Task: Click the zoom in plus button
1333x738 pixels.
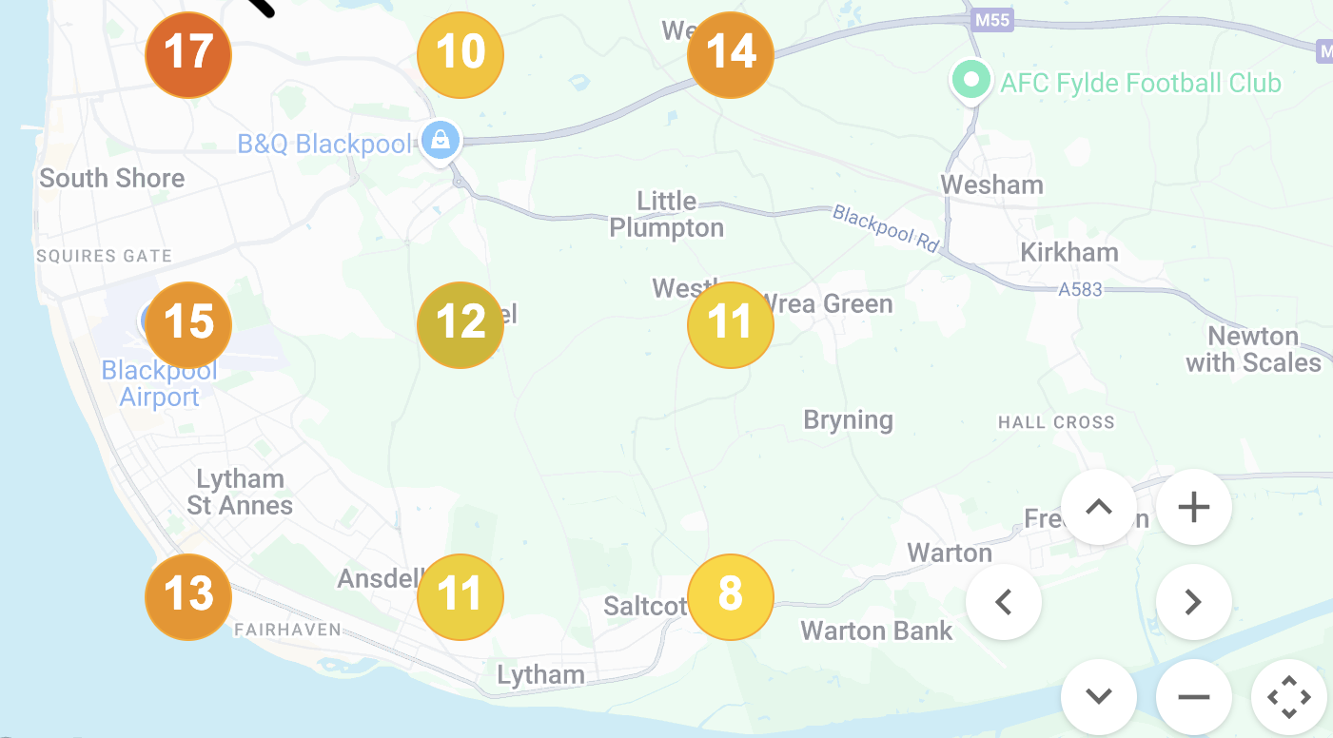Action: click(1193, 508)
